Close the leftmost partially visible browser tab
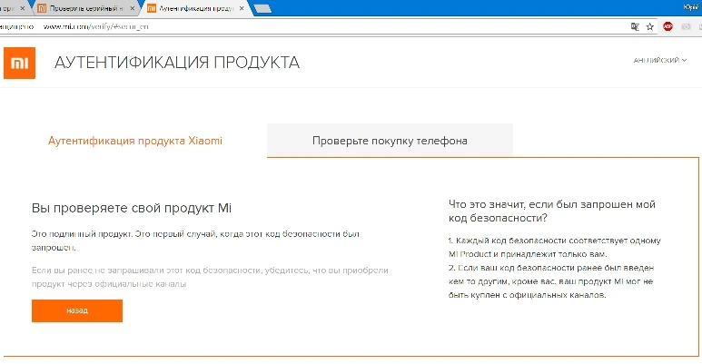The image size is (702, 364). (23, 8)
